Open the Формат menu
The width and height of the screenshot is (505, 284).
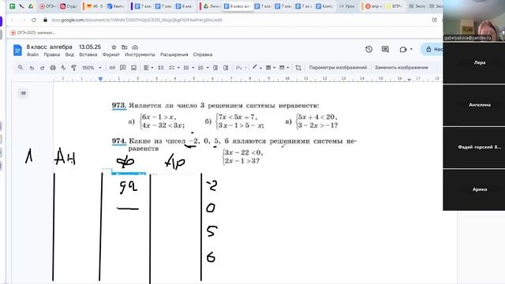point(111,54)
